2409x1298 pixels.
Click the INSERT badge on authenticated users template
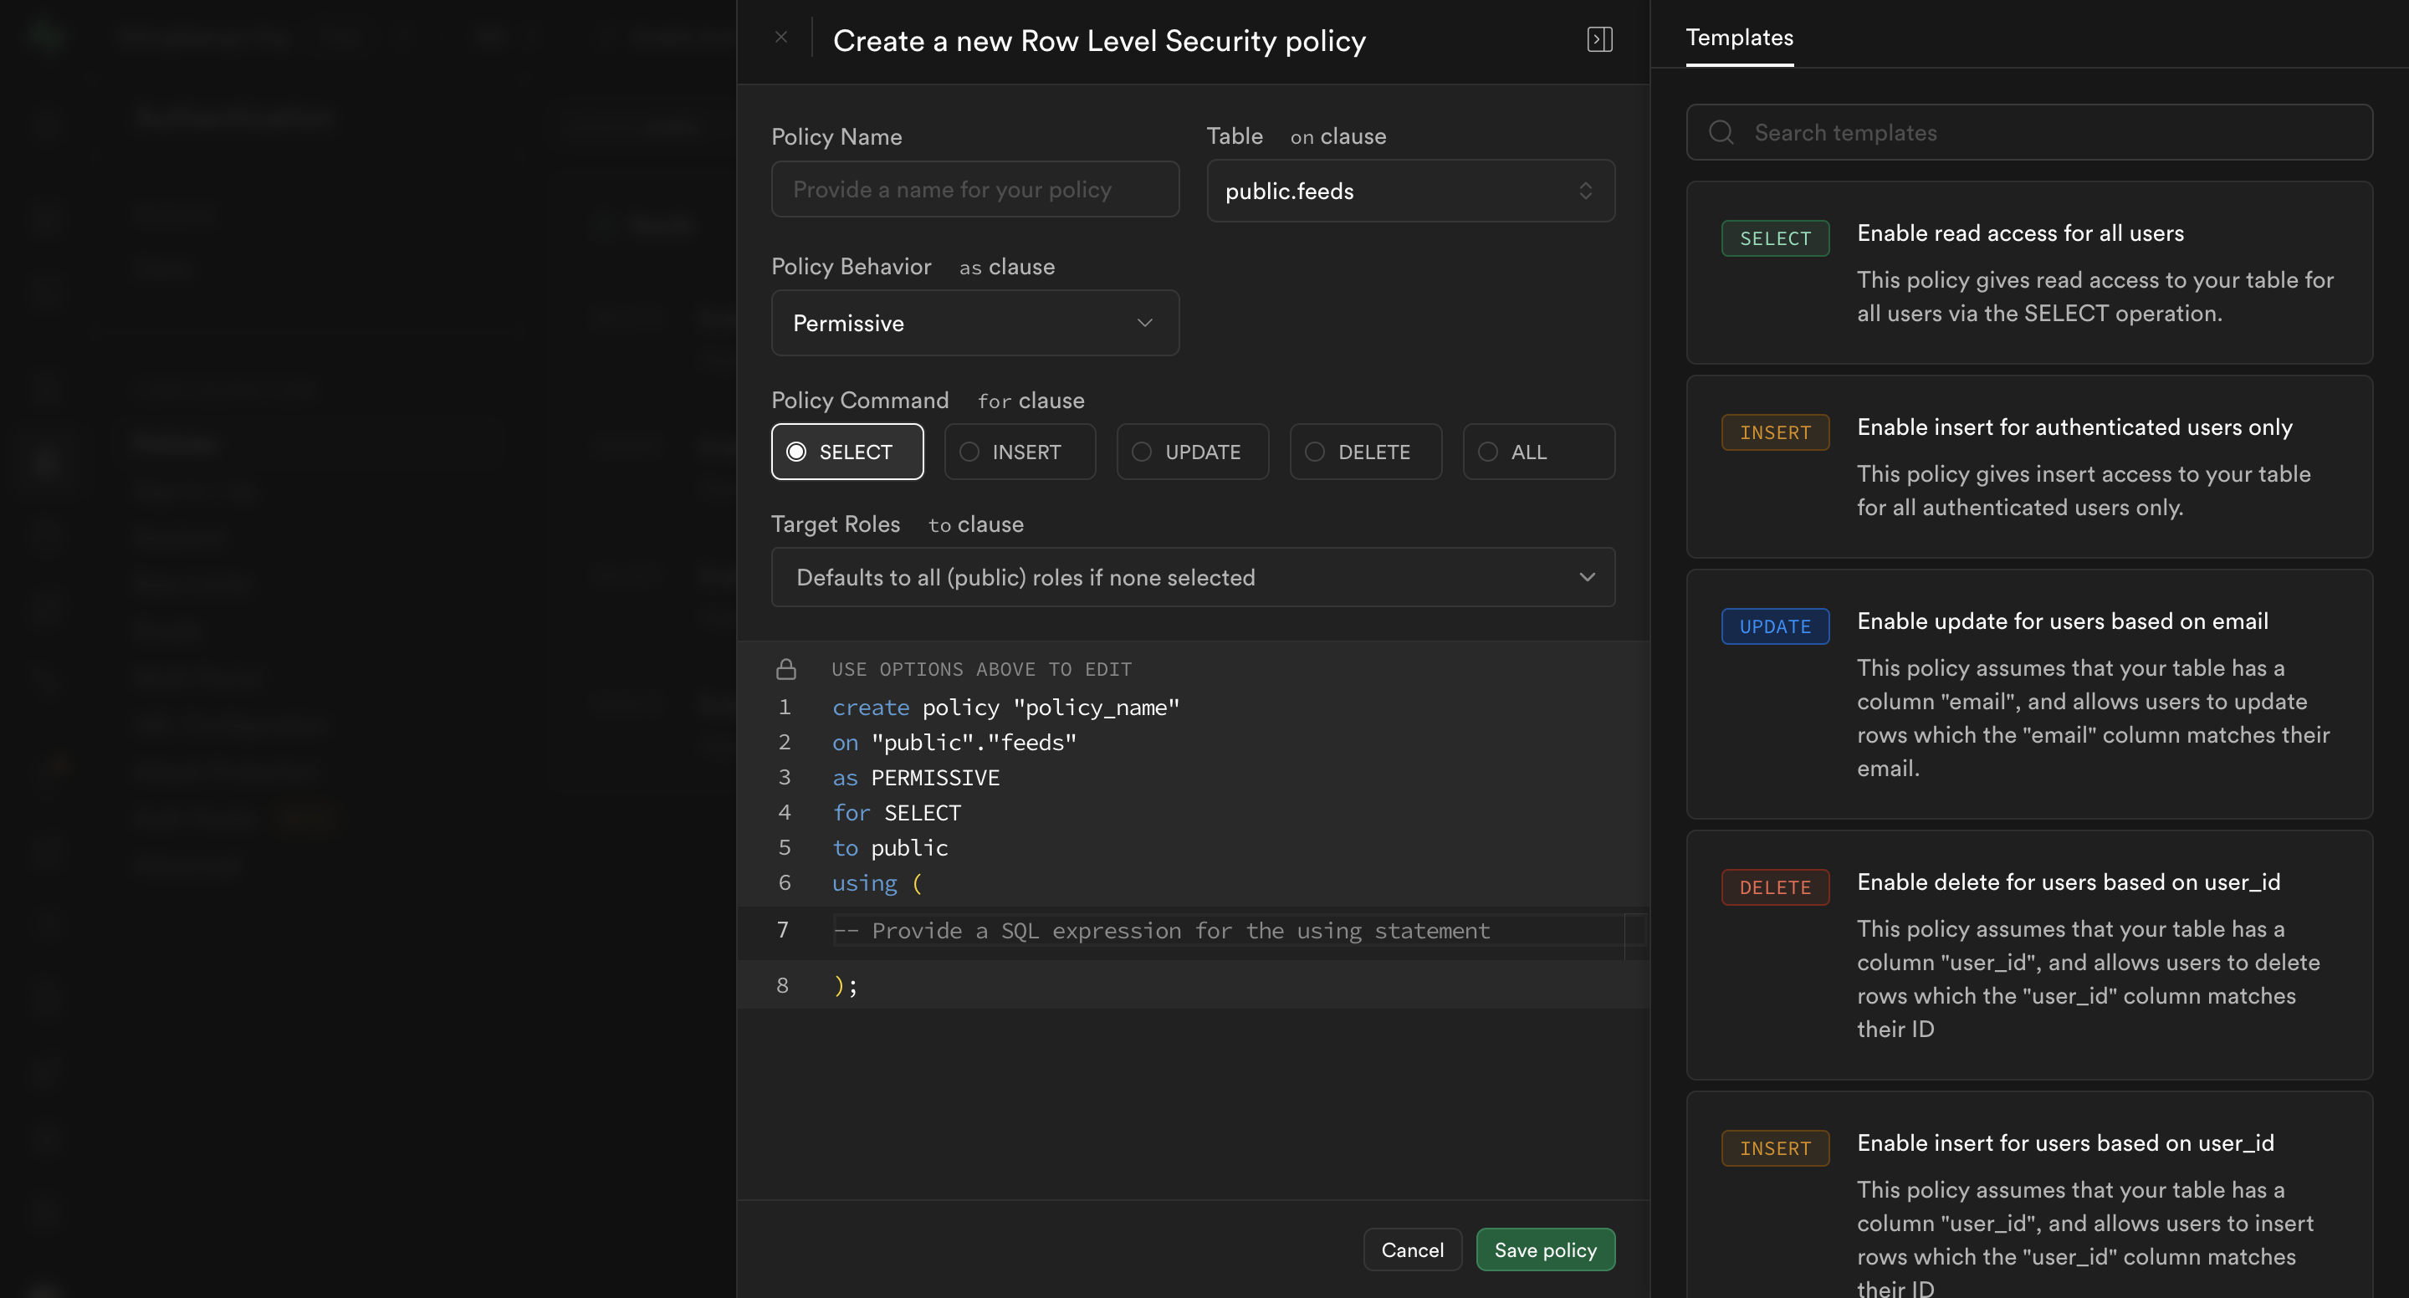click(x=1774, y=433)
